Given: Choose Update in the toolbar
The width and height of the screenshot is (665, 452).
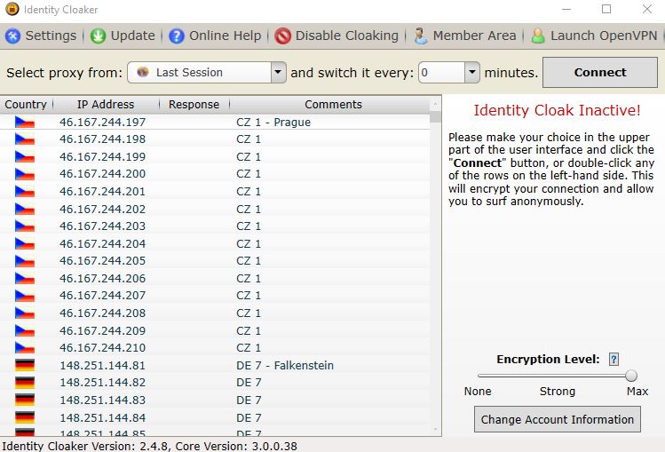Looking at the screenshot, I should [x=123, y=36].
